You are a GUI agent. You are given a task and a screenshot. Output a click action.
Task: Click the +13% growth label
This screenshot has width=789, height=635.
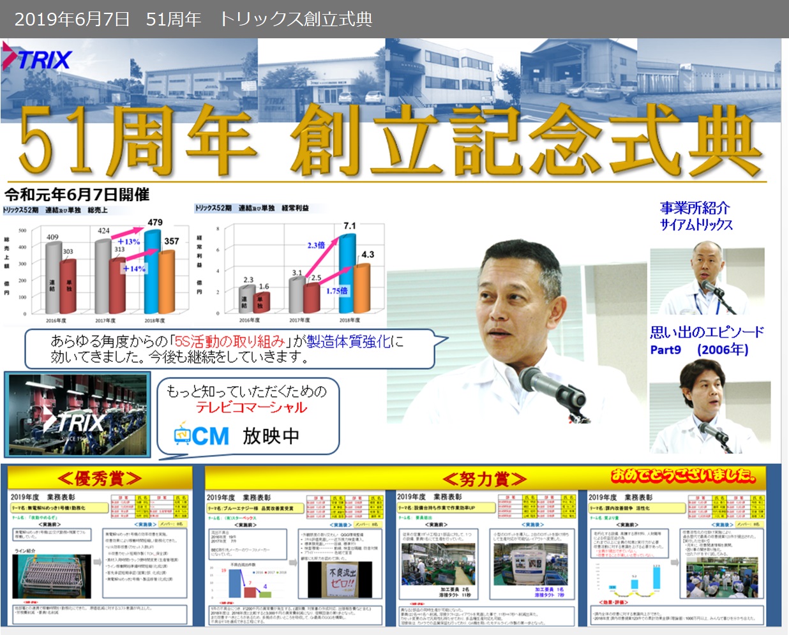(x=128, y=242)
